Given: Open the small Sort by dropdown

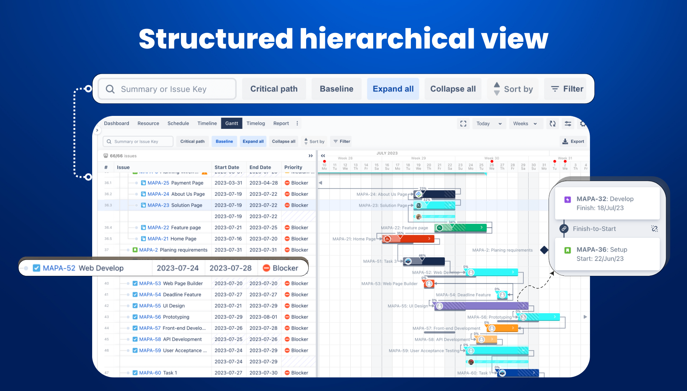Looking at the screenshot, I should coord(314,141).
